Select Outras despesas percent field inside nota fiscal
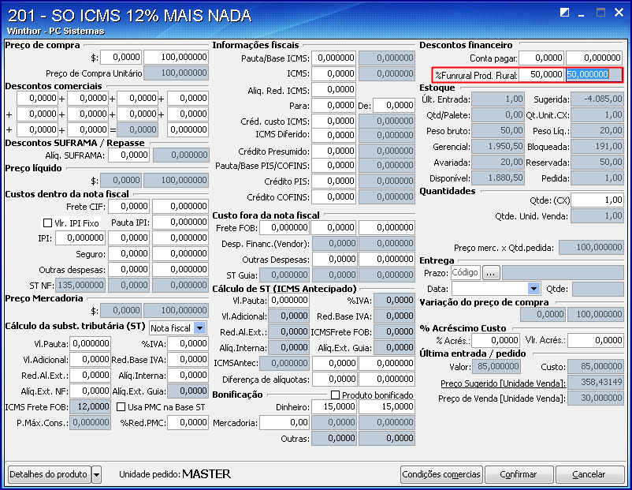 [129, 269]
